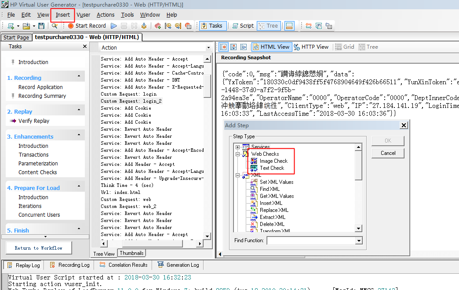459x290 pixels.
Task: Open the File menu
Action: click(x=11, y=14)
